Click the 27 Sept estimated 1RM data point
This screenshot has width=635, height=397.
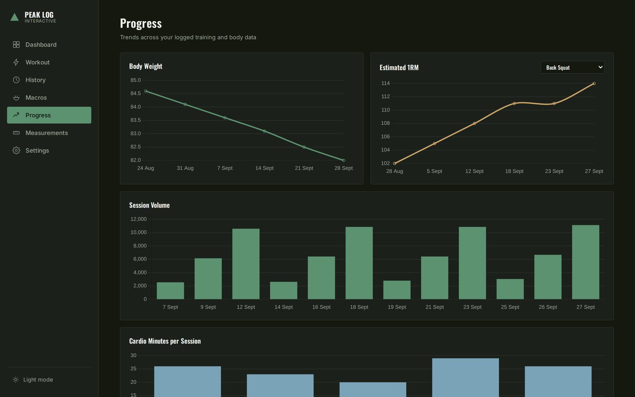tap(594, 83)
